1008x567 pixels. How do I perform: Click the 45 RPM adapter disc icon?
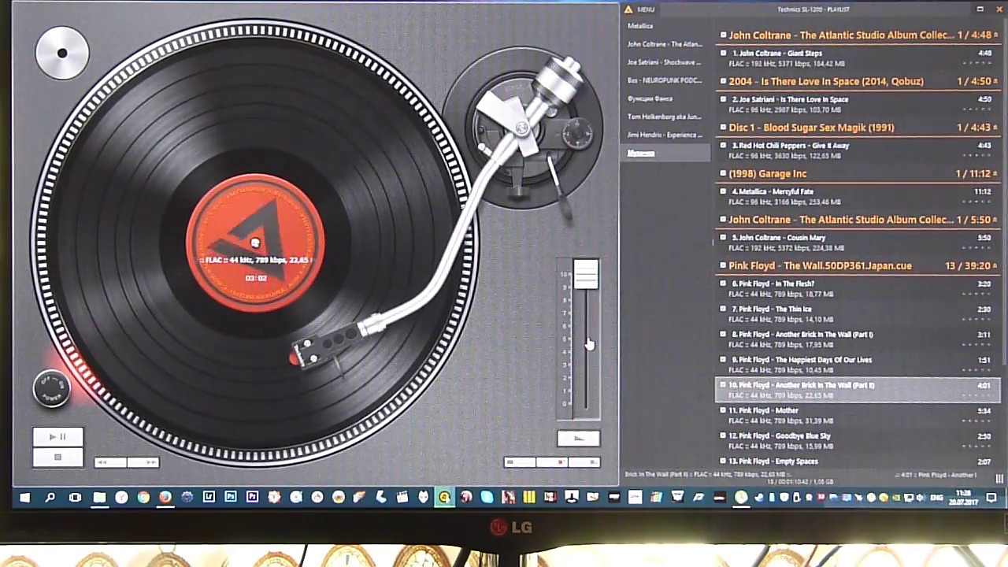[62, 54]
